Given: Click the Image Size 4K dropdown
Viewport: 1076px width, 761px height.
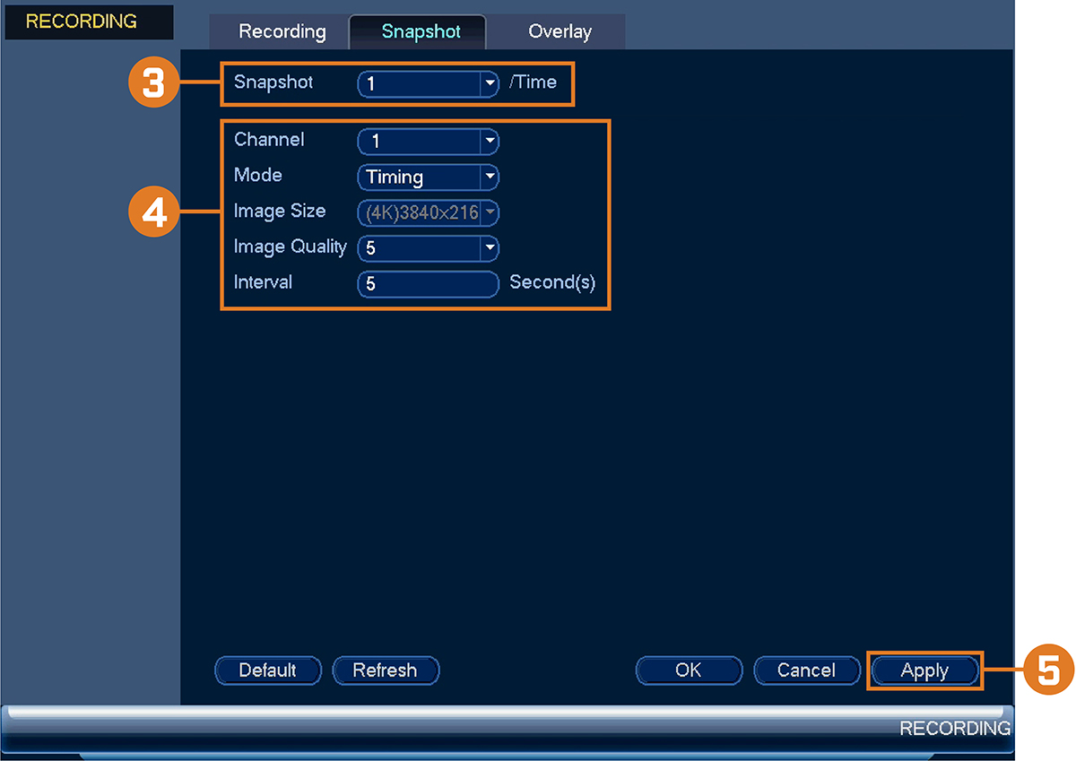Looking at the screenshot, I should click(x=428, y=212).
